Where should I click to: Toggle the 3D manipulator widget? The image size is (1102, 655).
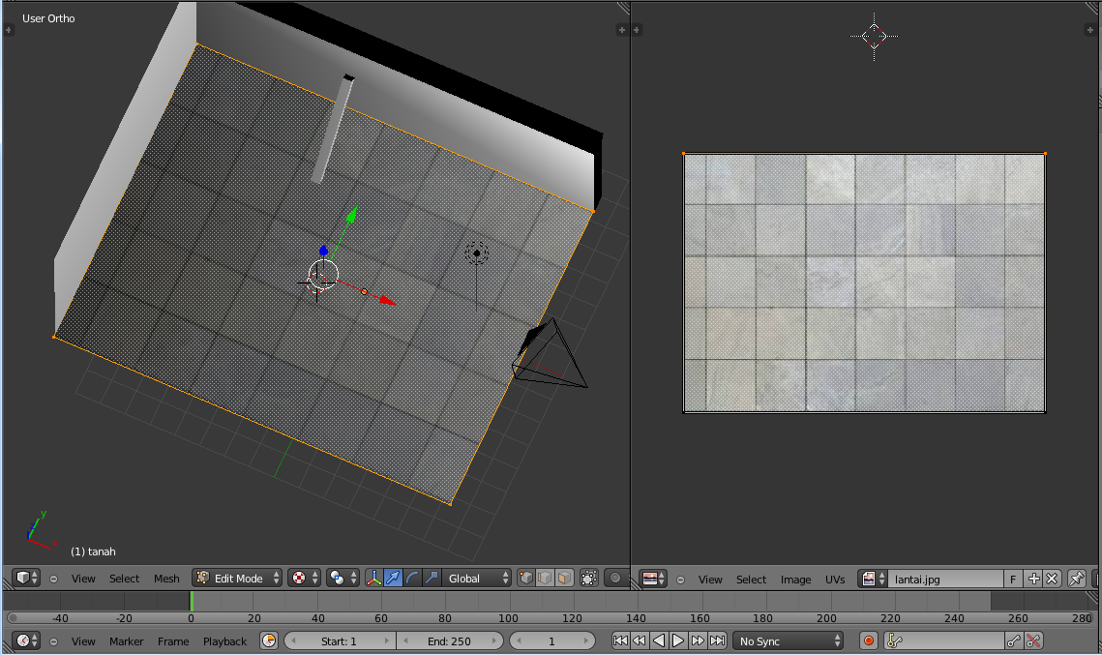(x=373, y=578)
